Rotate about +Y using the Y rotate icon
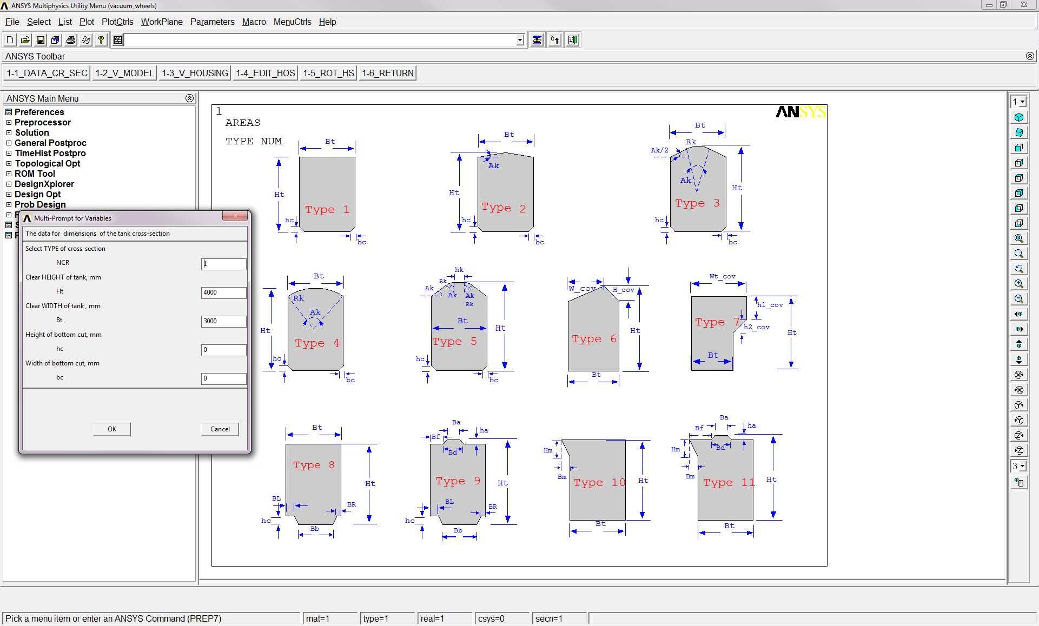The image size is (1039, 626). click(1019, 405)
